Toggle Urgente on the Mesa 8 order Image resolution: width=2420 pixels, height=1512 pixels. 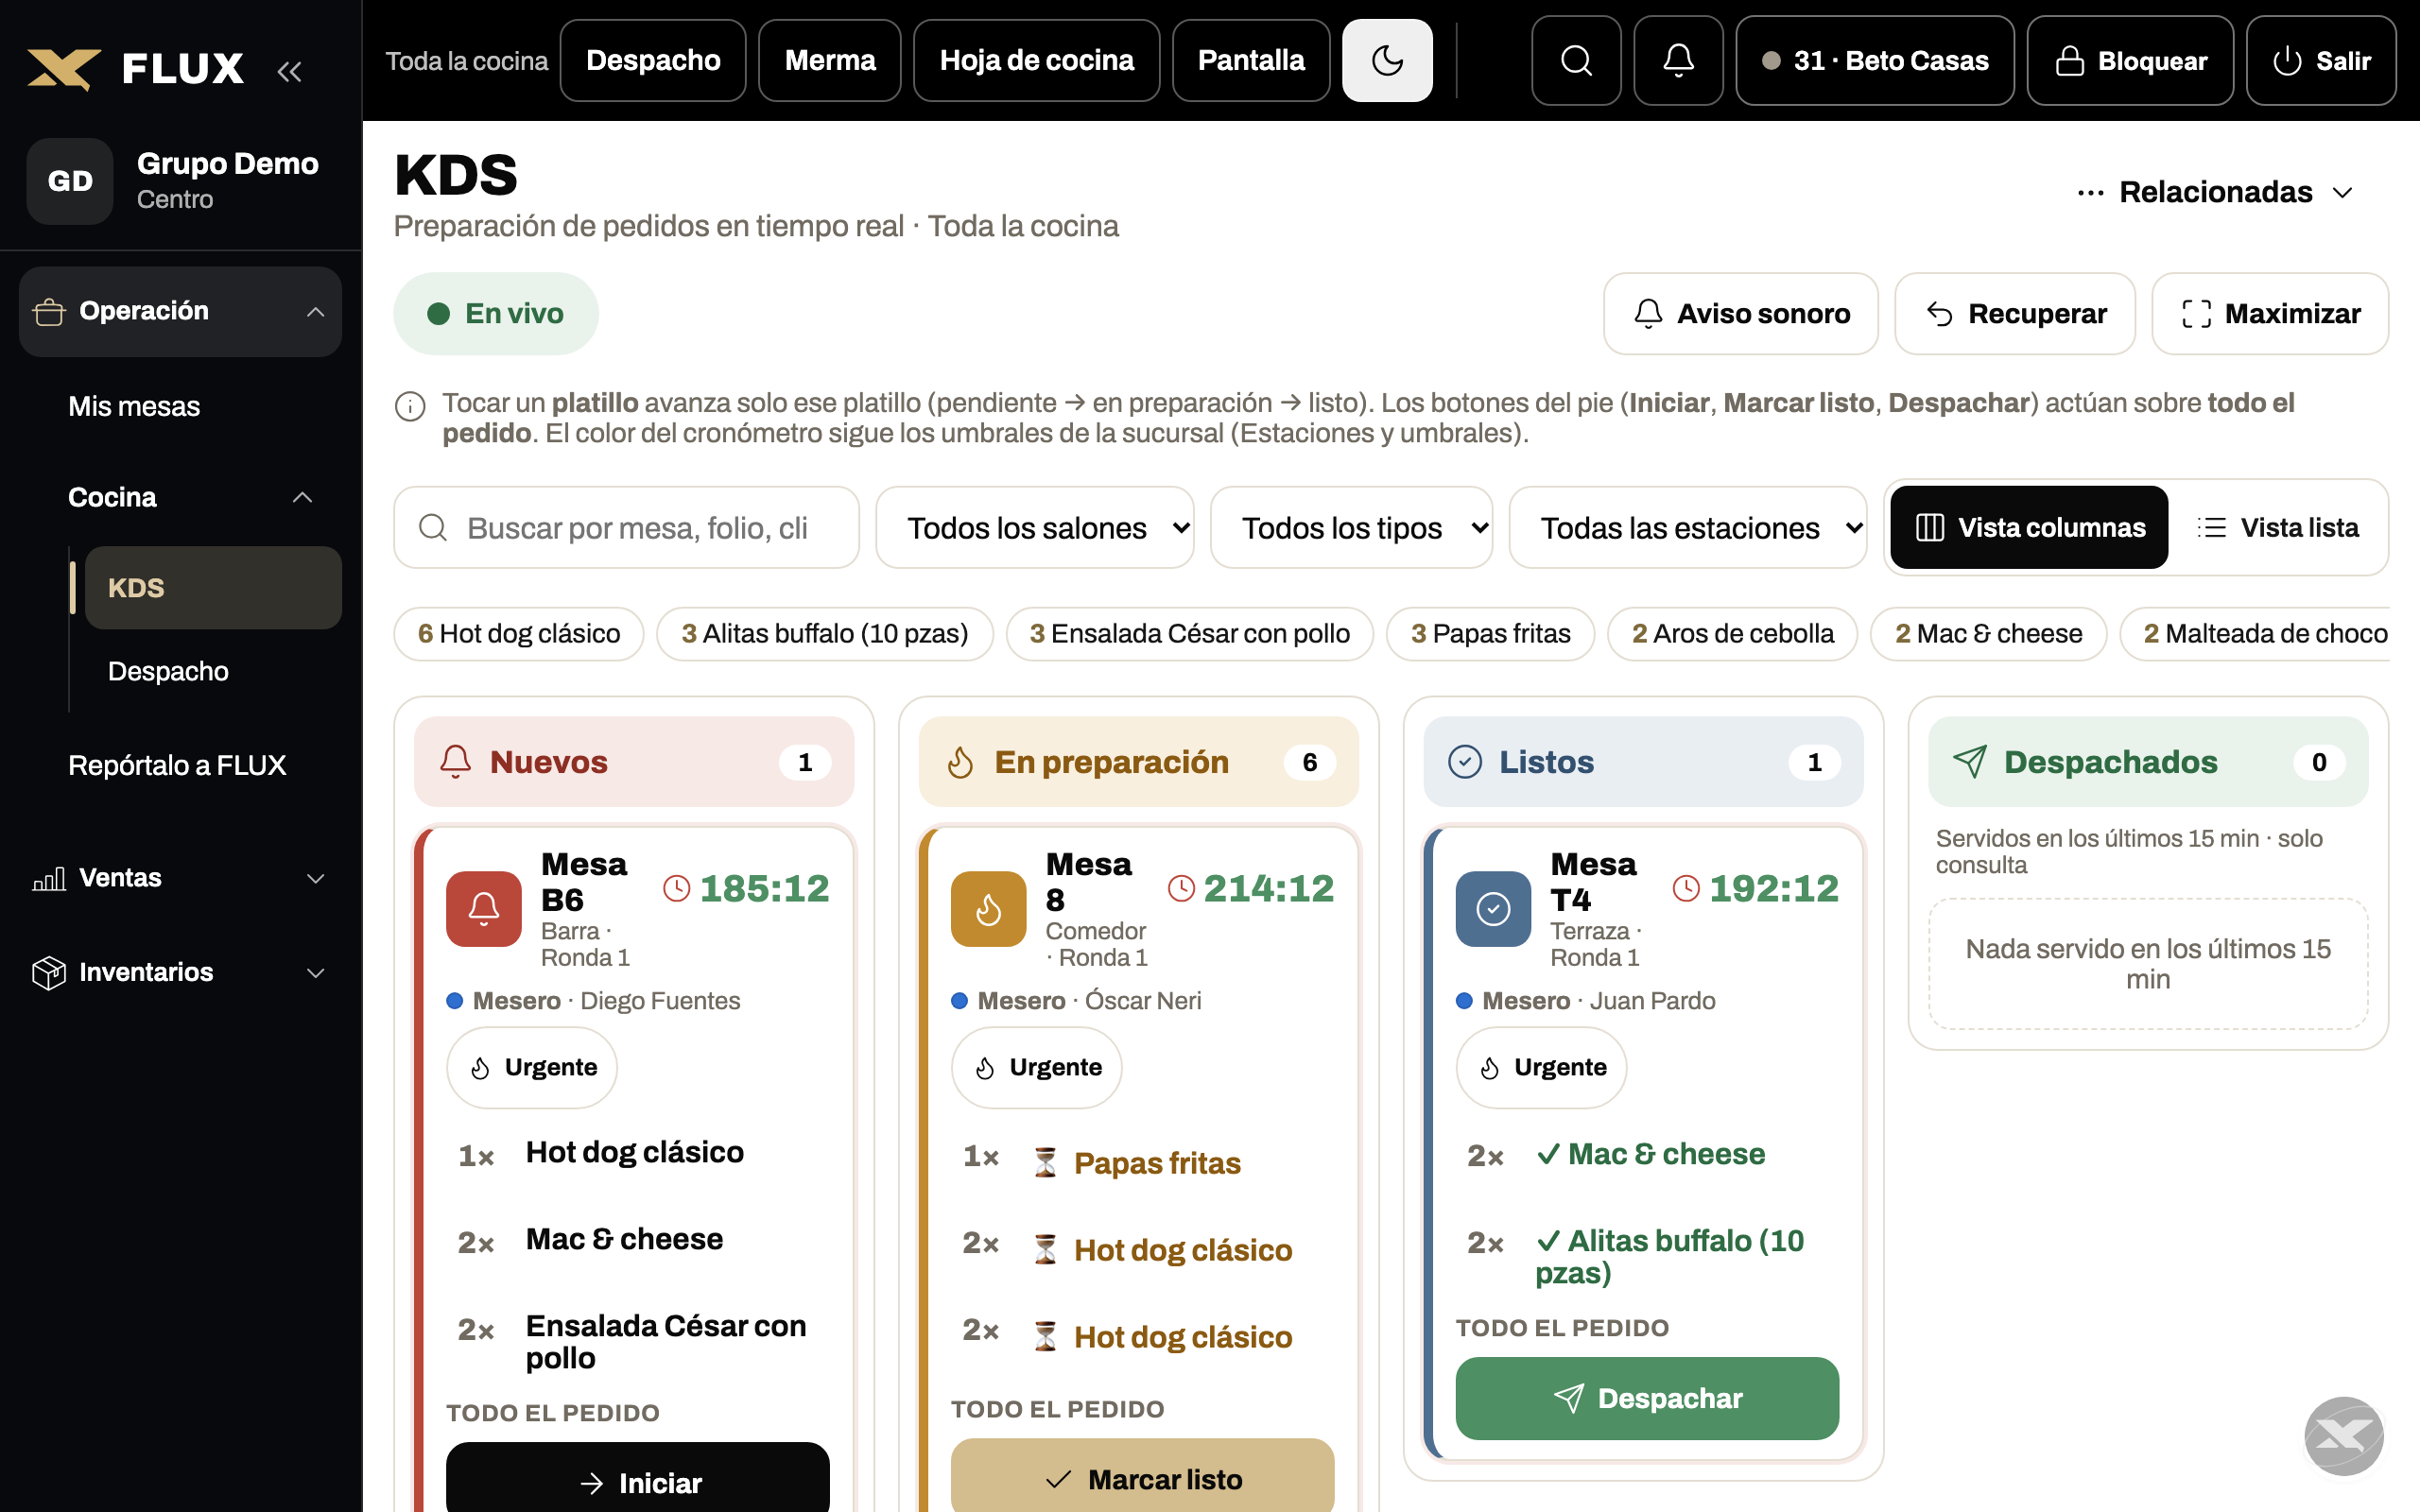pos(1036,1067)
